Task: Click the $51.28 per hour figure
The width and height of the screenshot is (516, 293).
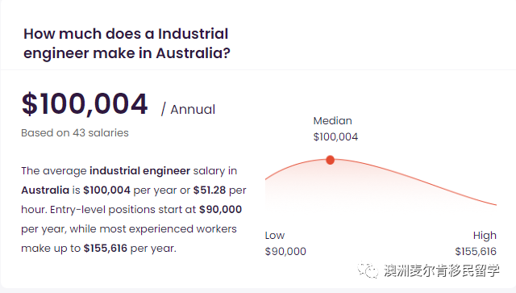Action: point(210,190)
